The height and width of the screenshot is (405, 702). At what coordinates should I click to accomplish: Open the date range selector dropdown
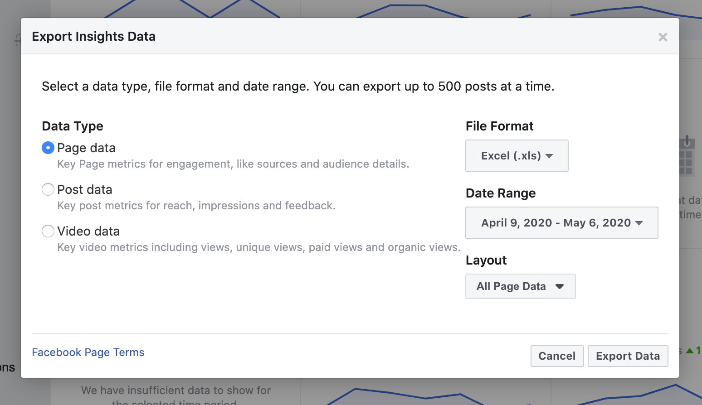coord(561,223)
